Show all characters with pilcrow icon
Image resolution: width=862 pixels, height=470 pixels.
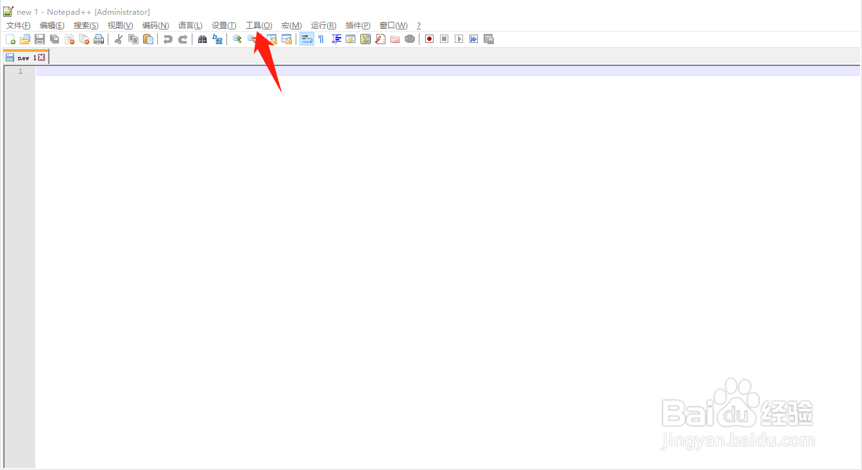(321, 39)
